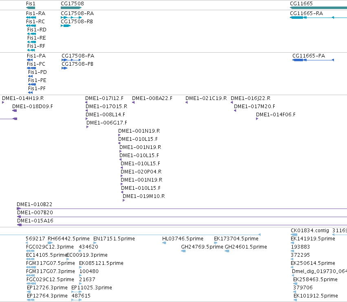Click the GH24601.5prime EST
This screenshot has height=302, width=347.
click(x=246, y=247)
